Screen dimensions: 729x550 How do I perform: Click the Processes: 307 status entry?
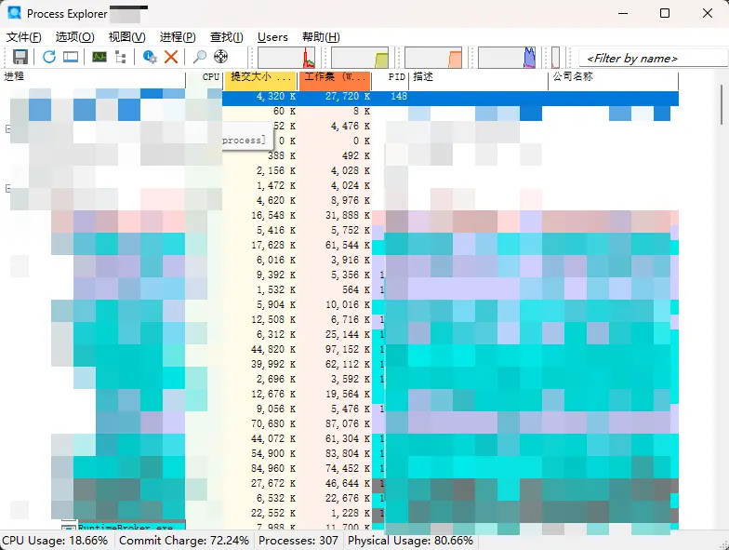[x=298, y=541]
